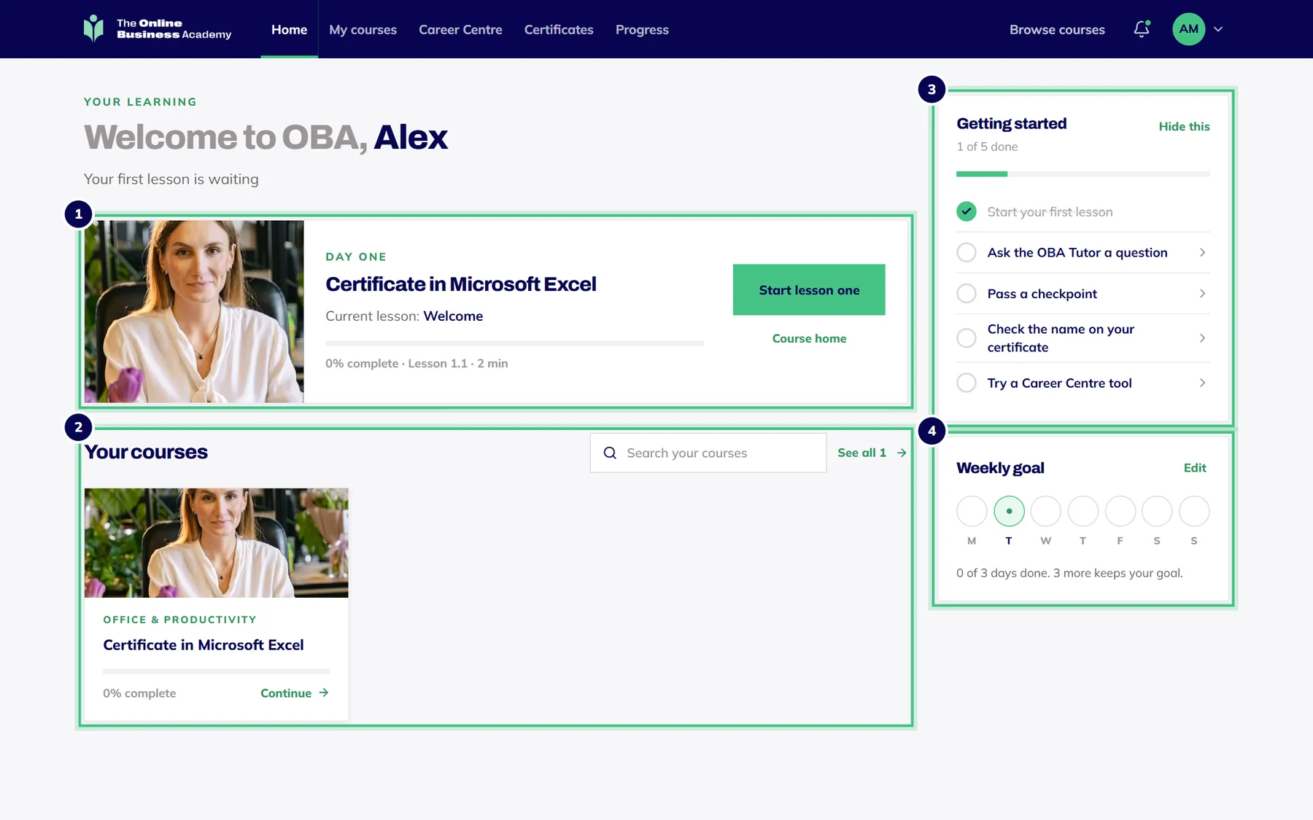This screenshot has width=1313, height=820.
Task: Expand the Pass a checkpoint chevron
Action: [1202, 293]
